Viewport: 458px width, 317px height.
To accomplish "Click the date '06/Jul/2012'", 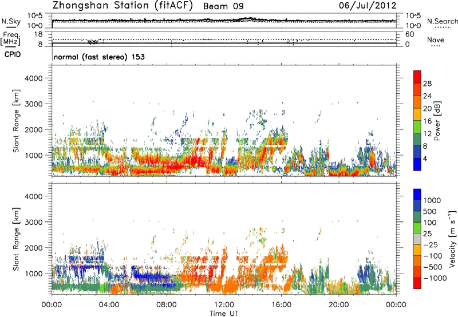I will click(368, 6).
